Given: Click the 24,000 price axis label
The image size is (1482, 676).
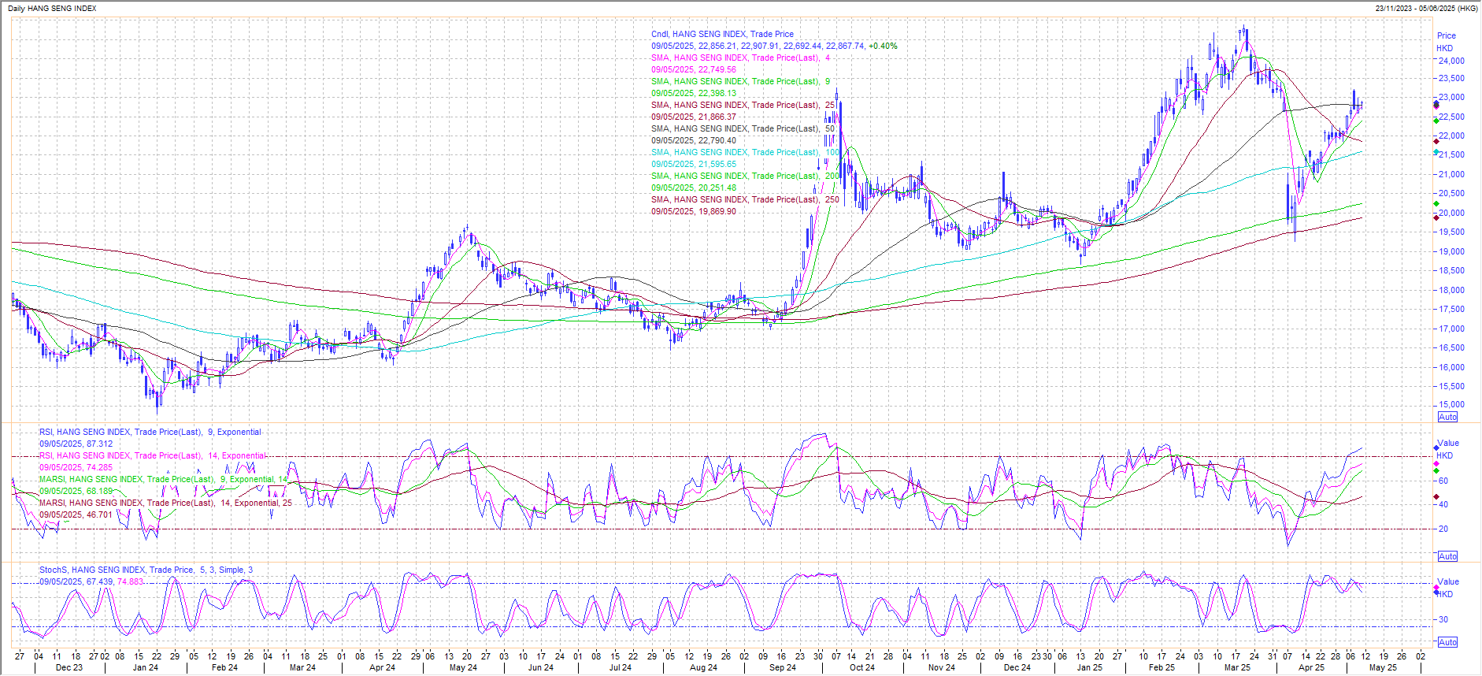Looking at the screenshot, I should click(1451, 61).
